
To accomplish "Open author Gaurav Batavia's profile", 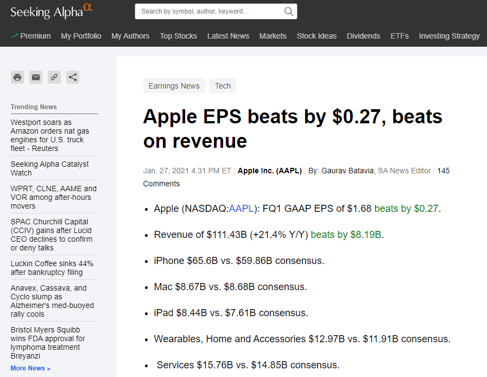I will (348, 171).
